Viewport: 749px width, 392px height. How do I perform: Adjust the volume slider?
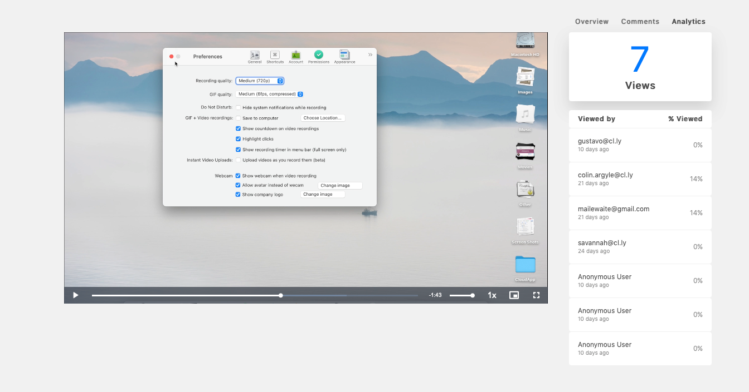click(x=462, y=295)
